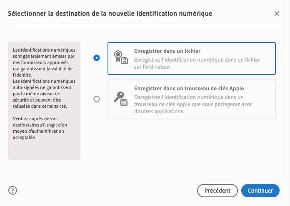Image resolution: width=290 pixels, height=206 pixels.
Task: Click the key-with-disk Apple keychain icon
Action: [x=121, y=99]
